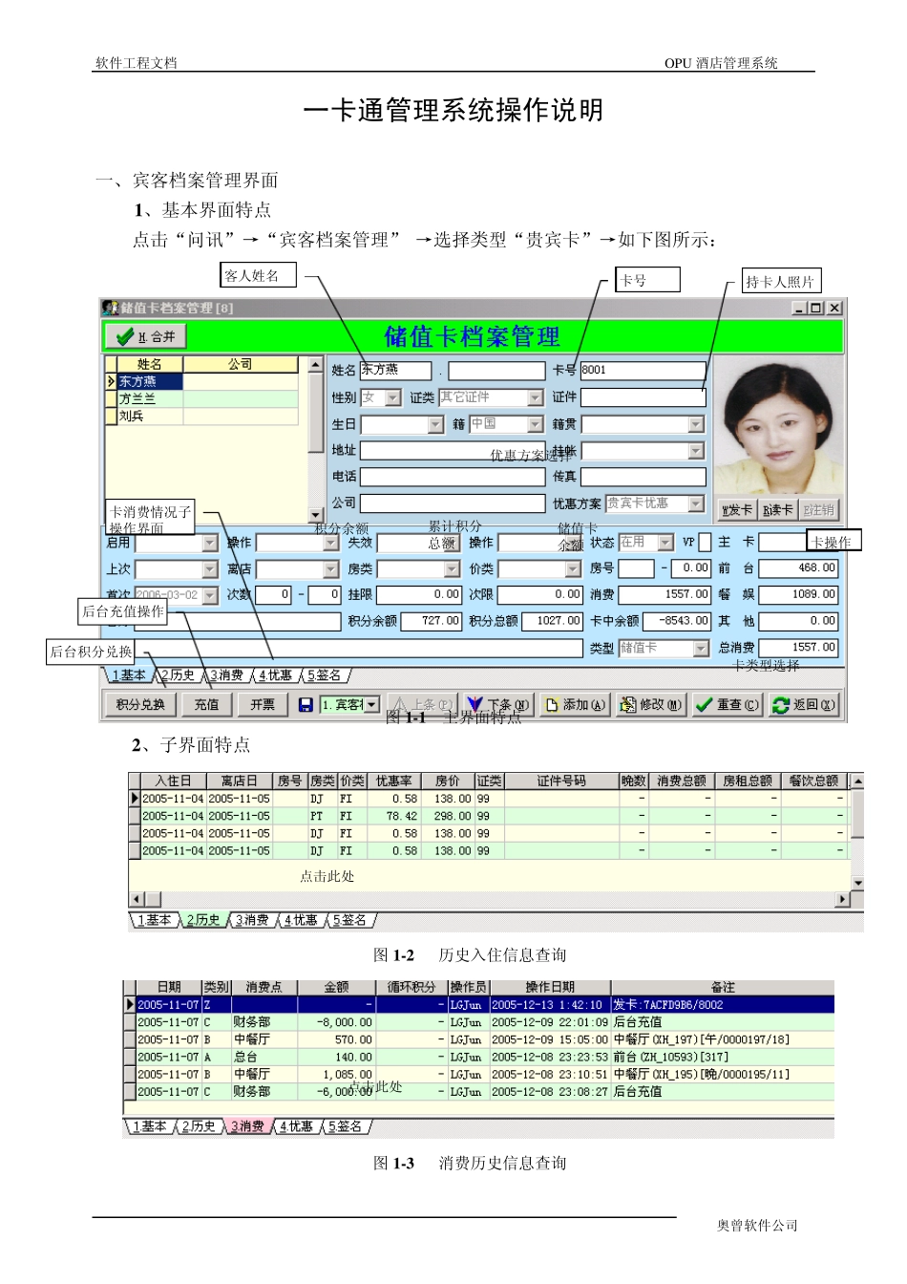The height and width of the screenshot is (1284, 907).
Task: Open the 类型 储值卡 dropdown
Action: pyautogui.click(x=701, y=649)
